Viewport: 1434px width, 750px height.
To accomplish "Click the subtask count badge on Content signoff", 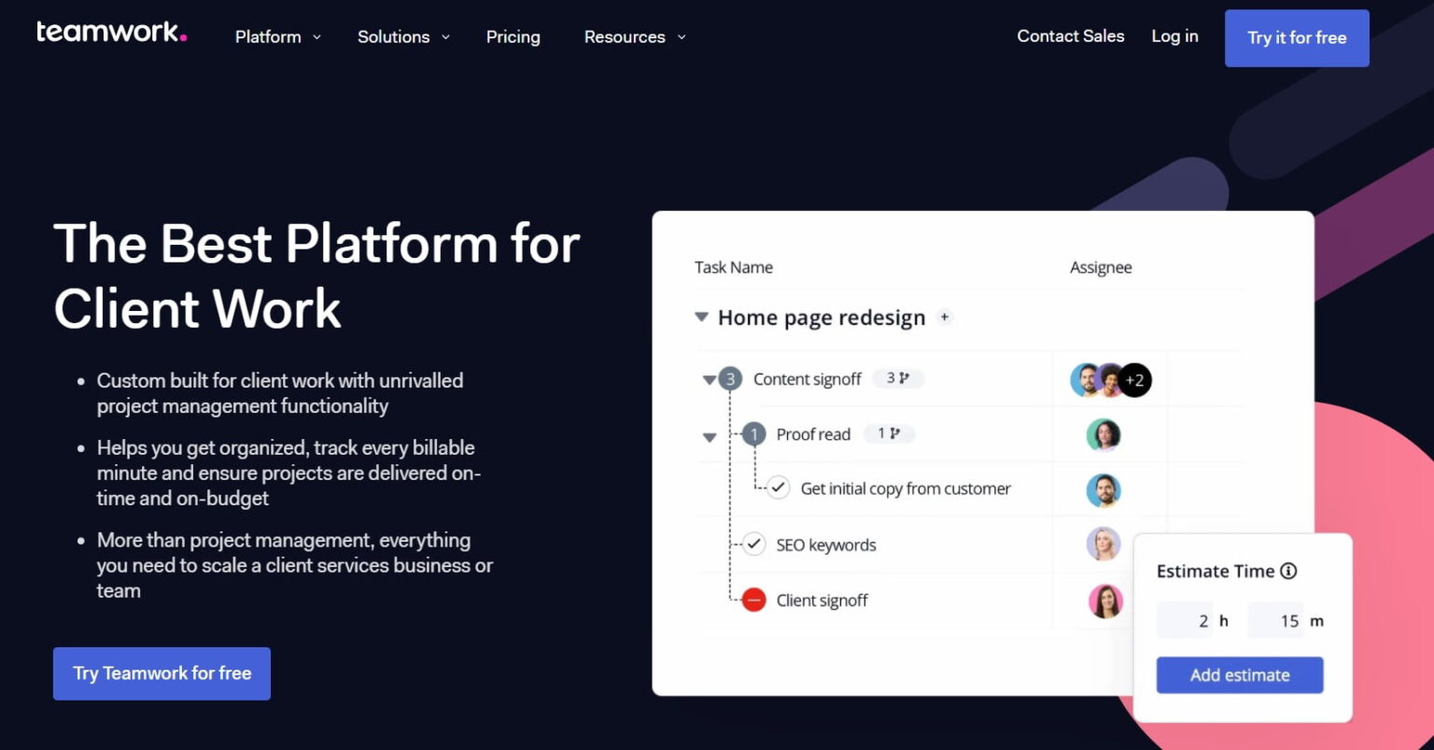I will (x=898, y=378).
